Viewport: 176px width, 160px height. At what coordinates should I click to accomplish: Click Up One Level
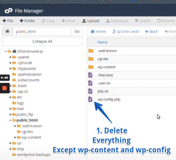tap(126, 32)
